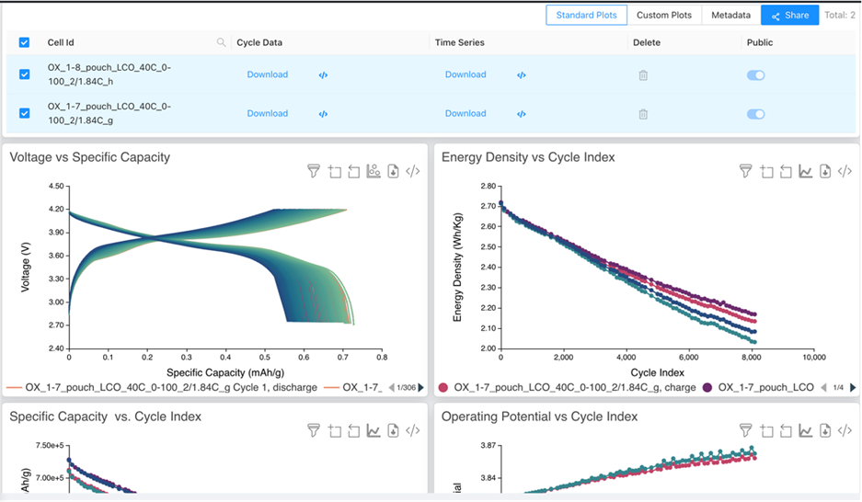The width and height of the screenshot is (862, 502).
Task: Switch to line chart on Energy Density plot
Action: point(806,171)
